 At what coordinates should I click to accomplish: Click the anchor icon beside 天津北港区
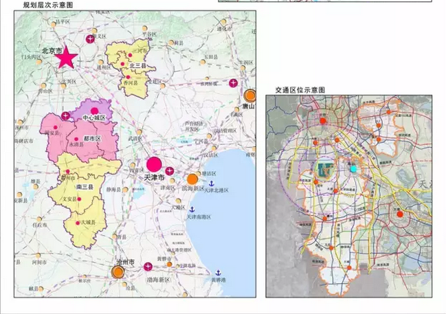tap(212, 183)
